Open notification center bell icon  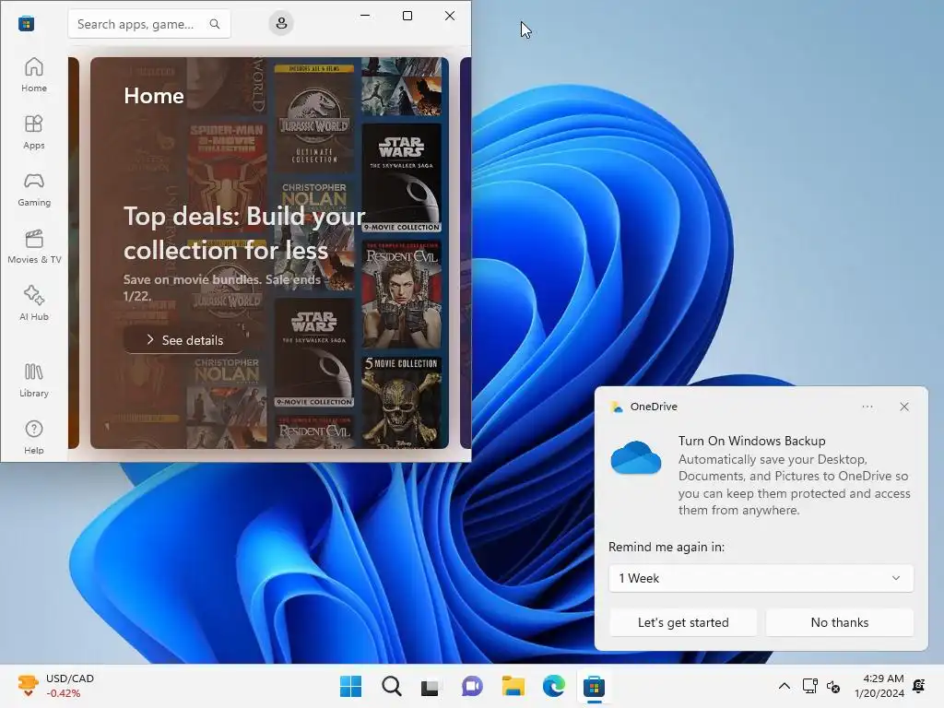click(919, 686)
